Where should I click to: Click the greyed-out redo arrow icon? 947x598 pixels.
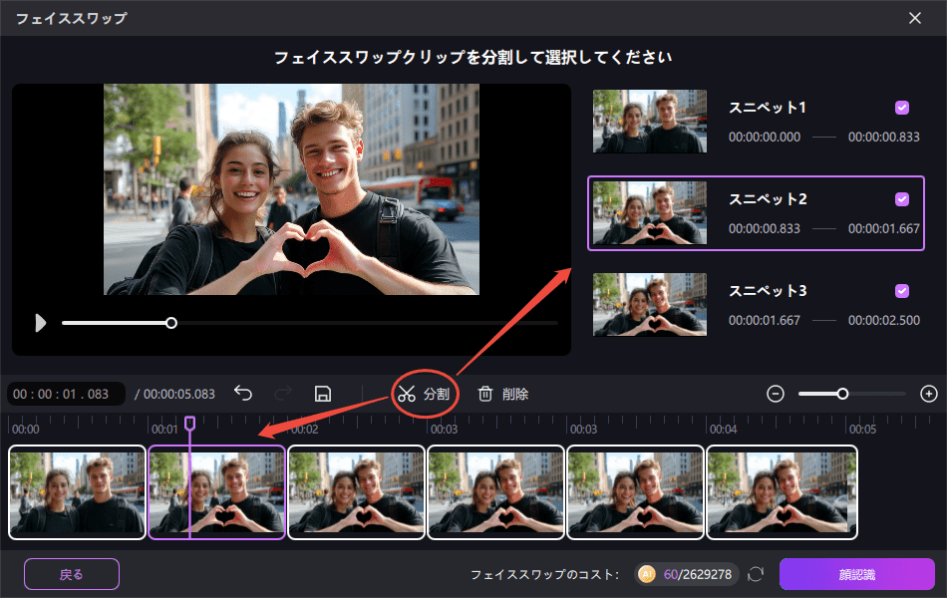pyautogui.click(x=283, y=394)
